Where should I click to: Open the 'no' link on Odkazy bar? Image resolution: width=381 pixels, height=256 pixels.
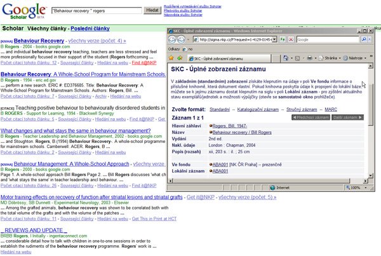pos(187,49)
